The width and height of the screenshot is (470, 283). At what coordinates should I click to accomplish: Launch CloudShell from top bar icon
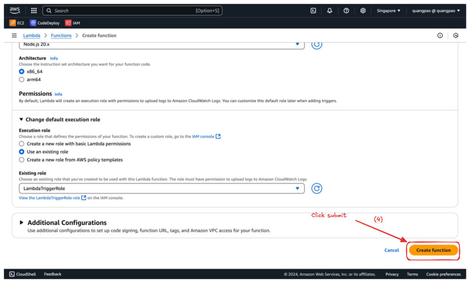click(x=313, y=11)
